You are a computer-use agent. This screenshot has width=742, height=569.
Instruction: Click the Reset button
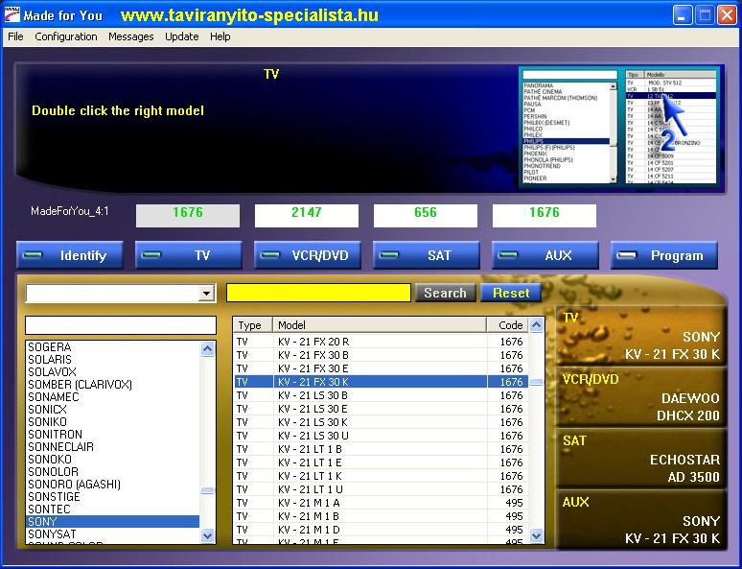(x=511, y=293)
